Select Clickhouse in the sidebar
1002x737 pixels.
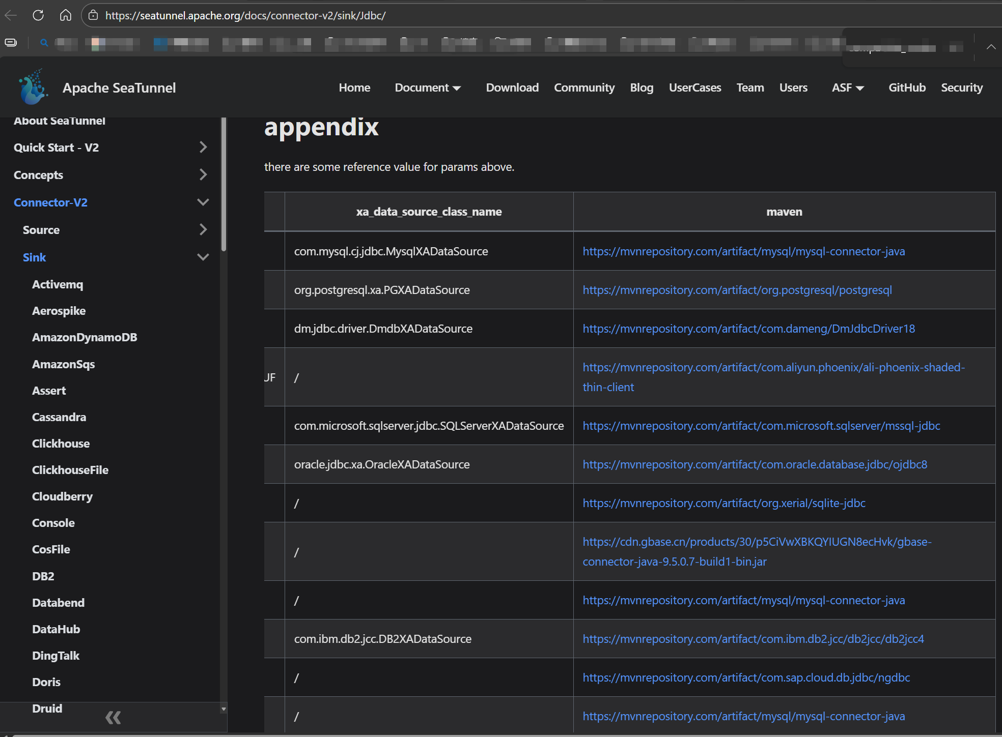coord(61,444)
